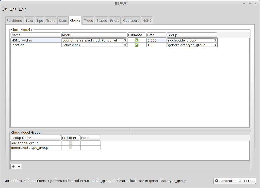Image resolution: width=260 pixels, height=188 pixels.
Task: Open the Edit menu
Action: coord(13,9)
